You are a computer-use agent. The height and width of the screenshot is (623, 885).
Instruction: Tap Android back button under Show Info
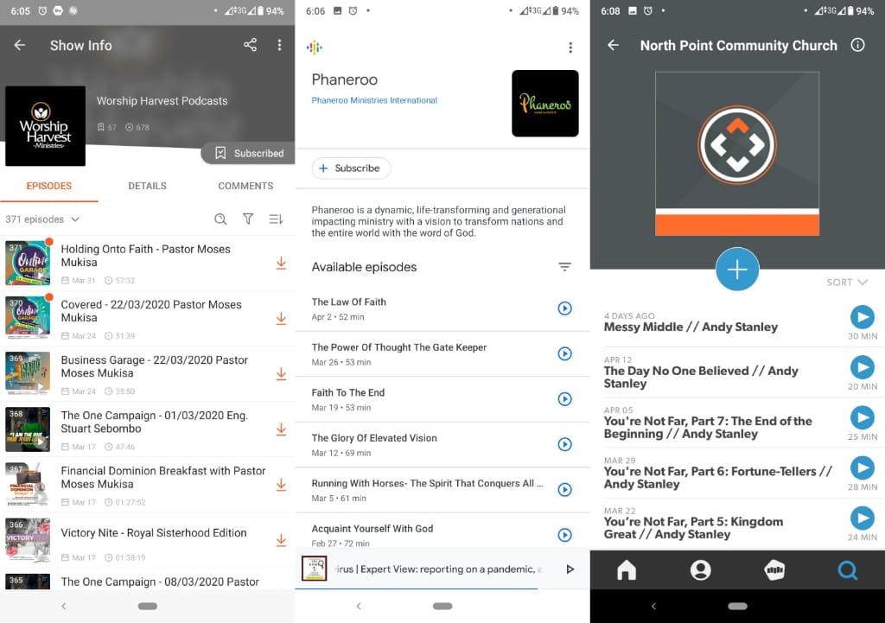tap(64, 606)
